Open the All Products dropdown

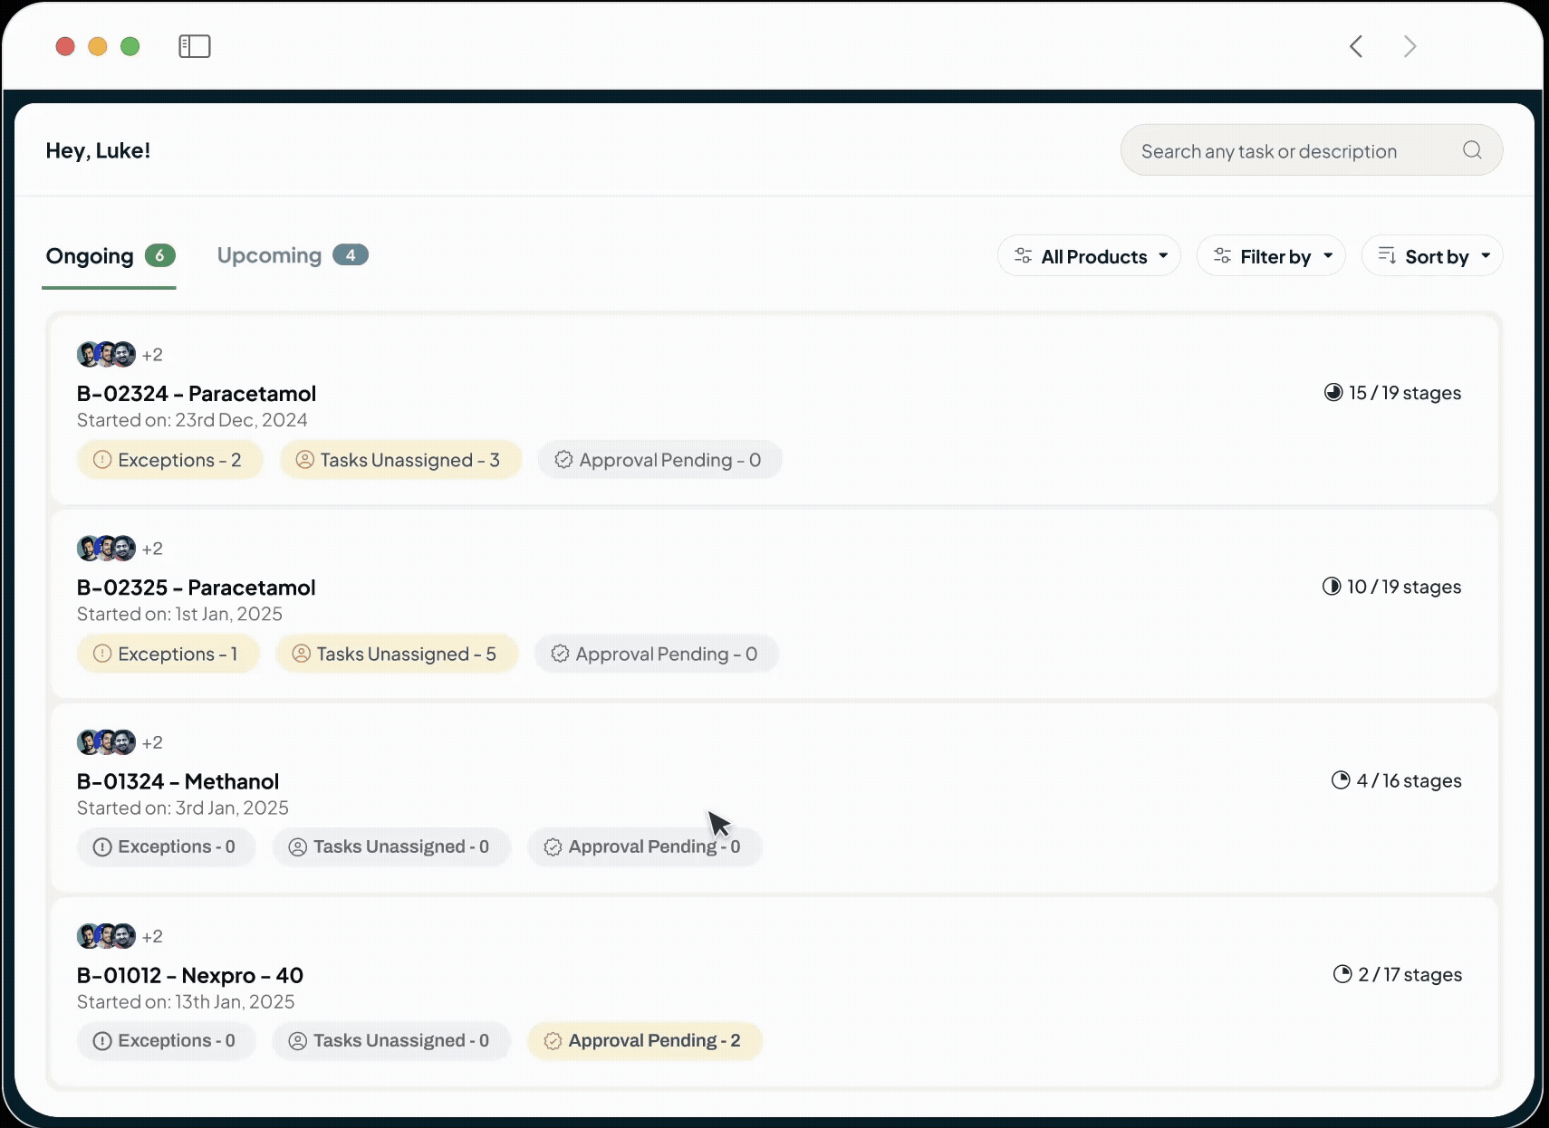click(x=1090, y=256)
